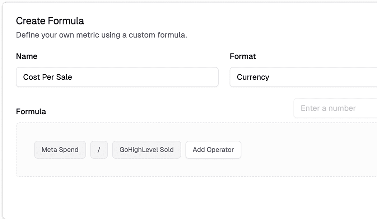Click the division operator chip
Image resolution: width=377 pixels, height=219 pixels.
click(x=99, y=150)
